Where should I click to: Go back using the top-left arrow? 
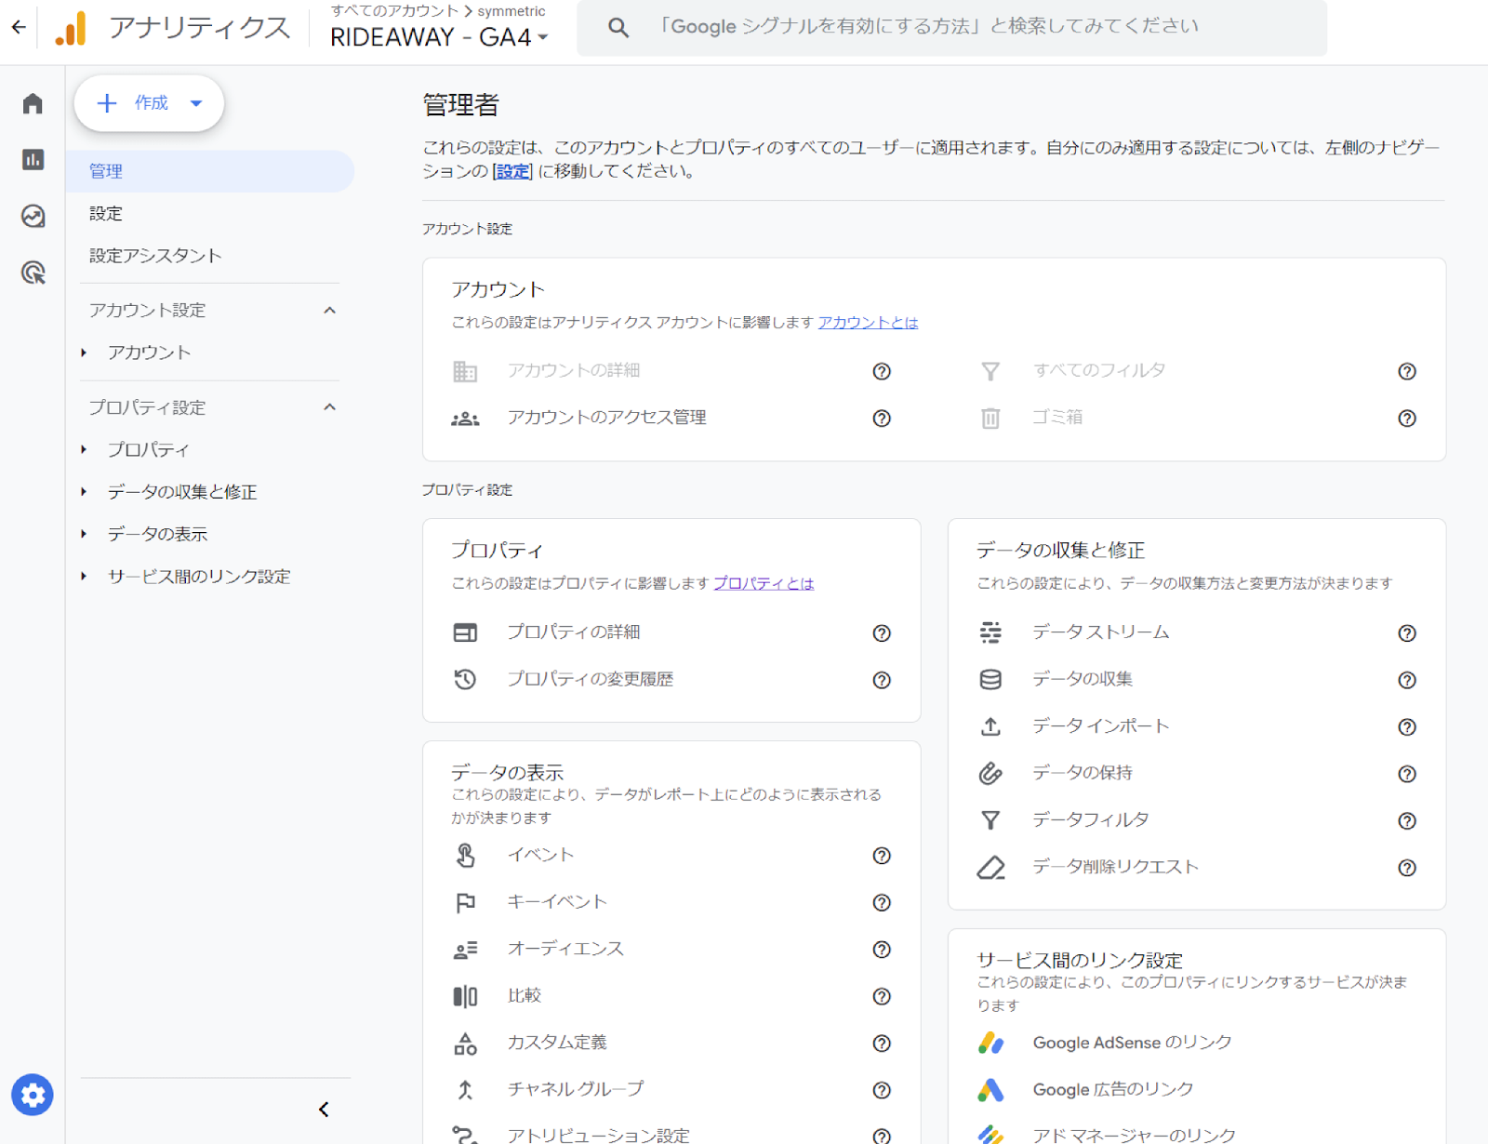coord(19,27)
